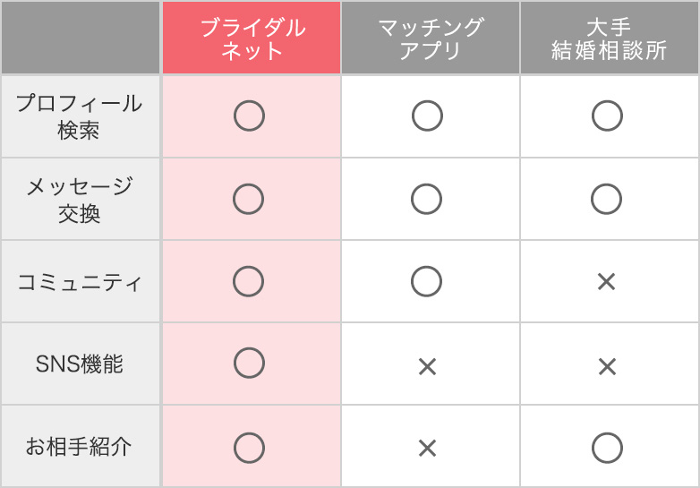Image resolution: width=700 pixels, height=488 pixels.
Task: Click マッチングアプリ cross for お相手紹介
Action: pos(427,449)
